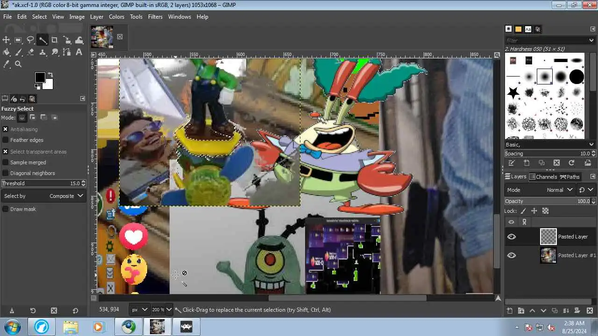Viewport: 598px width, 336px height.
Task: Toggle the Lock pixels icon
Action: 523,211
